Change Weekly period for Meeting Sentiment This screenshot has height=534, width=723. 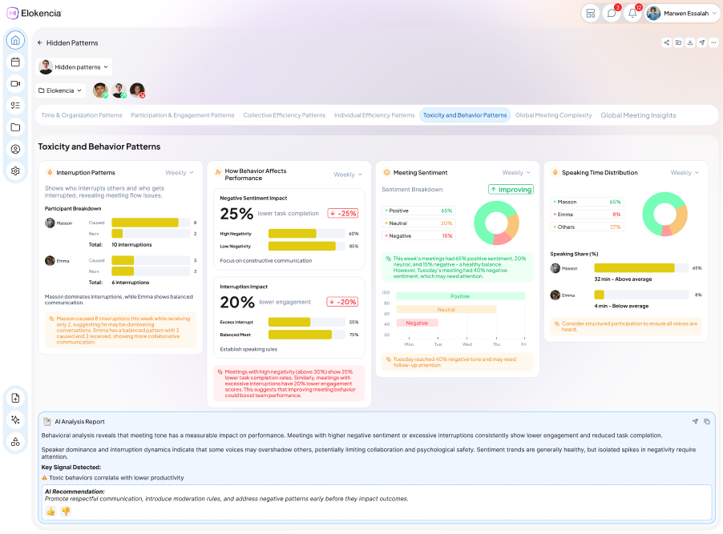[516, 173]
